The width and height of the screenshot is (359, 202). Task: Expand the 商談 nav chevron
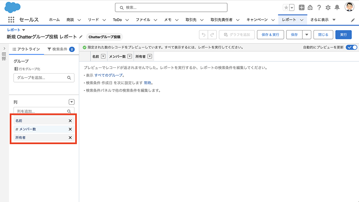[x=79, y=20]
